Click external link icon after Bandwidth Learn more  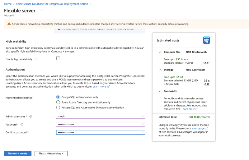(197, 109)
